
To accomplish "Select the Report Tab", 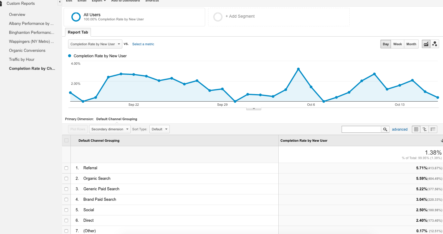I will [x=78, y=32].
